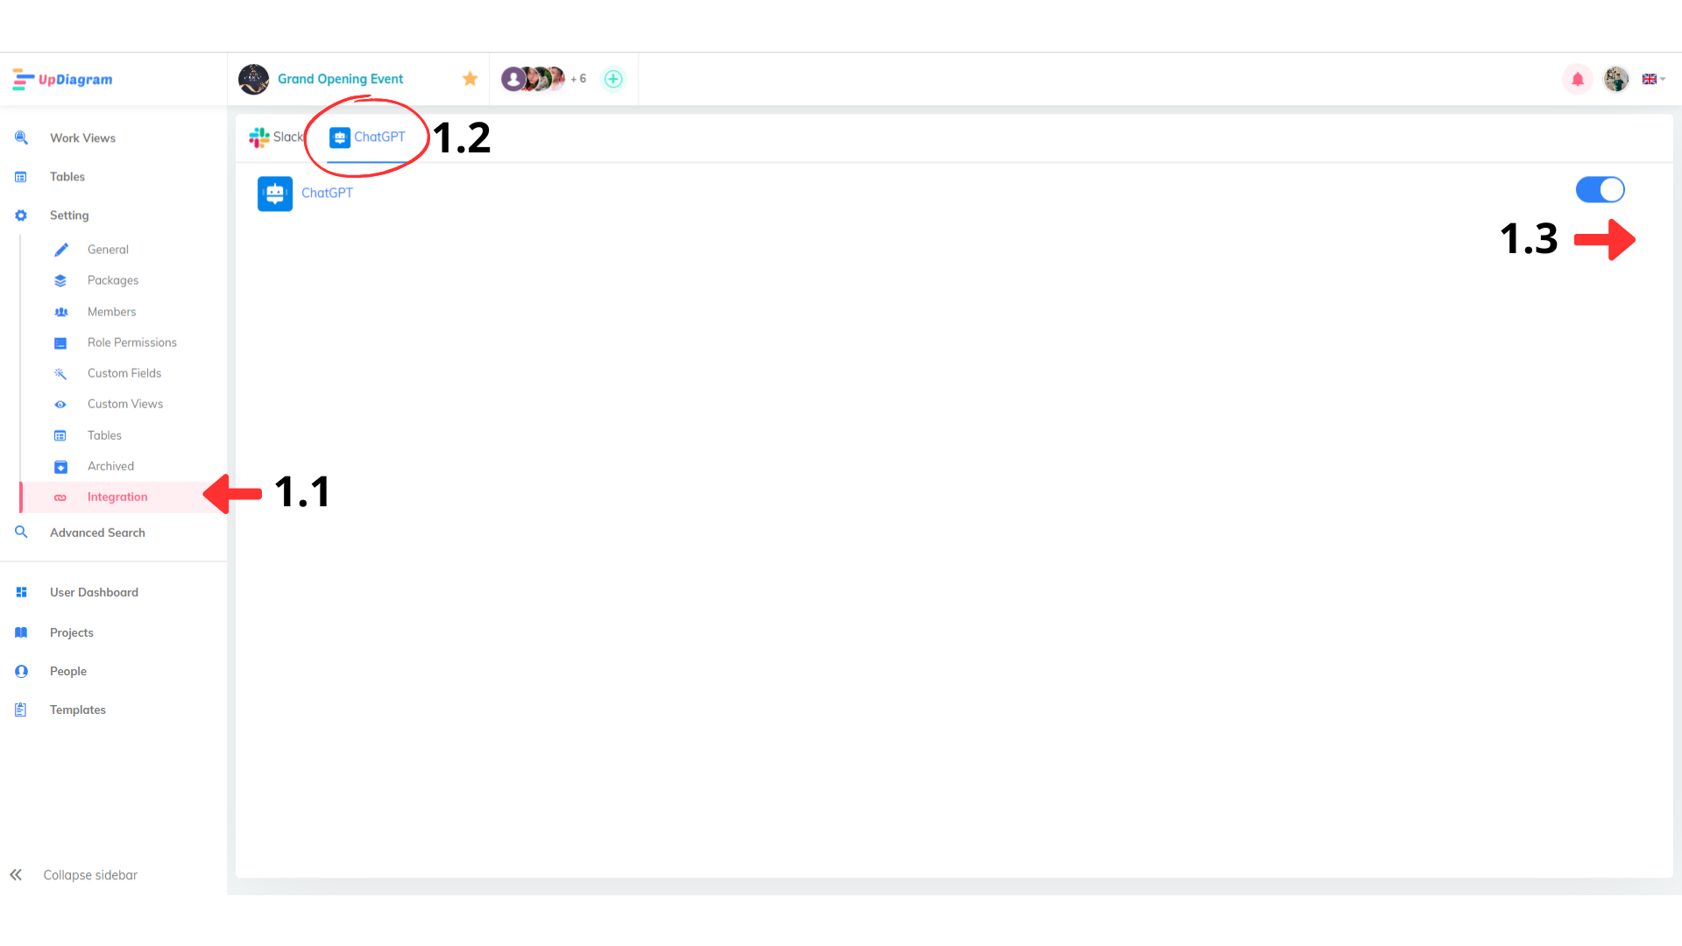The image size is (1682, 946).
Task: Open the Setting menu item
Action: pyautogui.click(x=69, y=215)
